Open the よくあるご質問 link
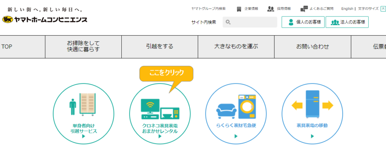This screenshot has width=386, height=163. pyautogui.click(x=322, y=9)
